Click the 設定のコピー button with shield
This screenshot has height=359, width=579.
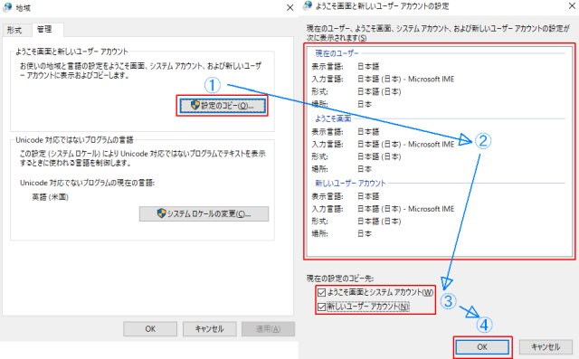[x=223, y=106]
